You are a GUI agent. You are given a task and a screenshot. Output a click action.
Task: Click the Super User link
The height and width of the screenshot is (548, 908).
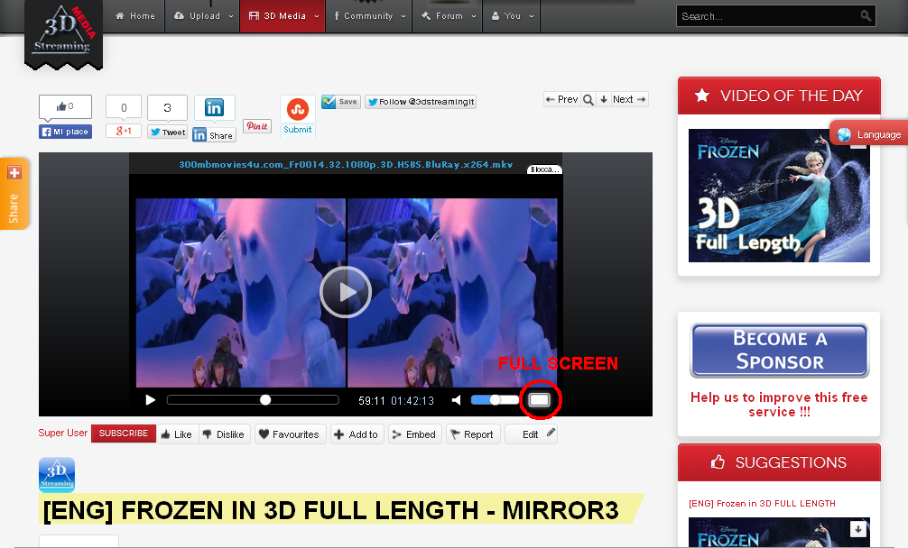(62, 433)
